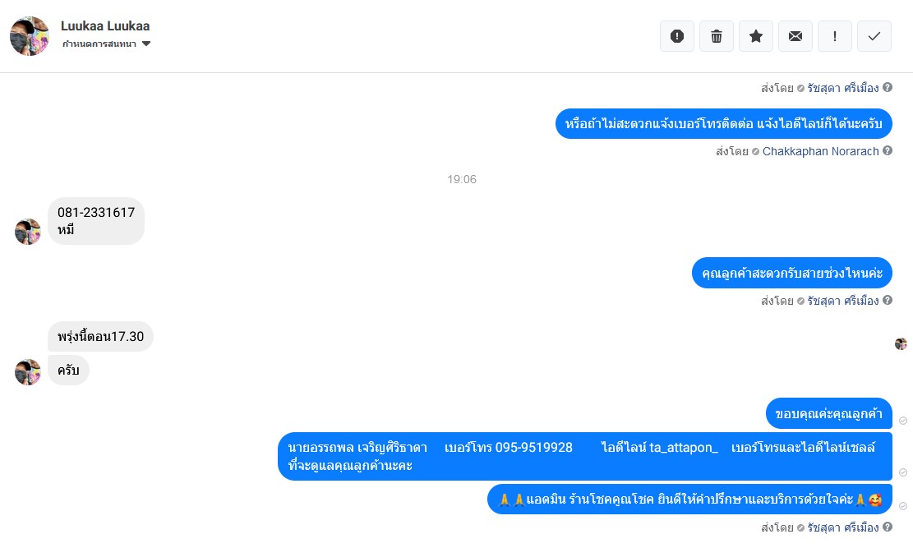Click the topmost รัชสุดา ศรีเมือง sender link
913x548 pixels.
(x=842, y=88)
